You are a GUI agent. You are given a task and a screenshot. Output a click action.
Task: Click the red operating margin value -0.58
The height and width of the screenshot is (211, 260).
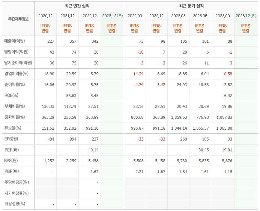pos(227,74)
